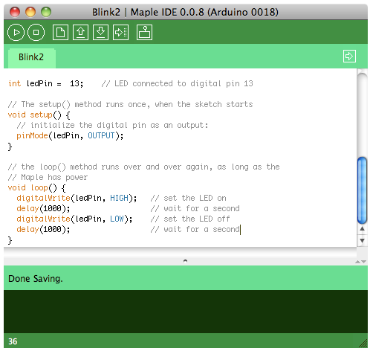Screen dimensions: 370x351
Task: Click the yellow macOS minimize button
Action: tap(30, 12)
